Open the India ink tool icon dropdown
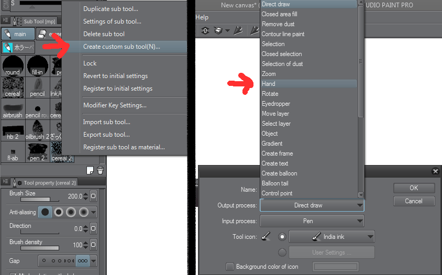The width and height of the screenshot is (442, 275). (x=332, y=237)
